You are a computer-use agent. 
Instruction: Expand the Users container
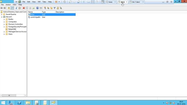point(4,34)
